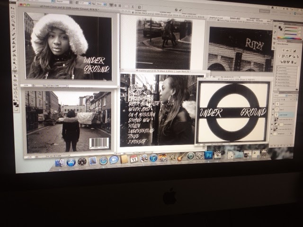Viewport: 303px width, 227px height.
Task: Click the text color swatch in options bar
Action: tap(126, 6)
